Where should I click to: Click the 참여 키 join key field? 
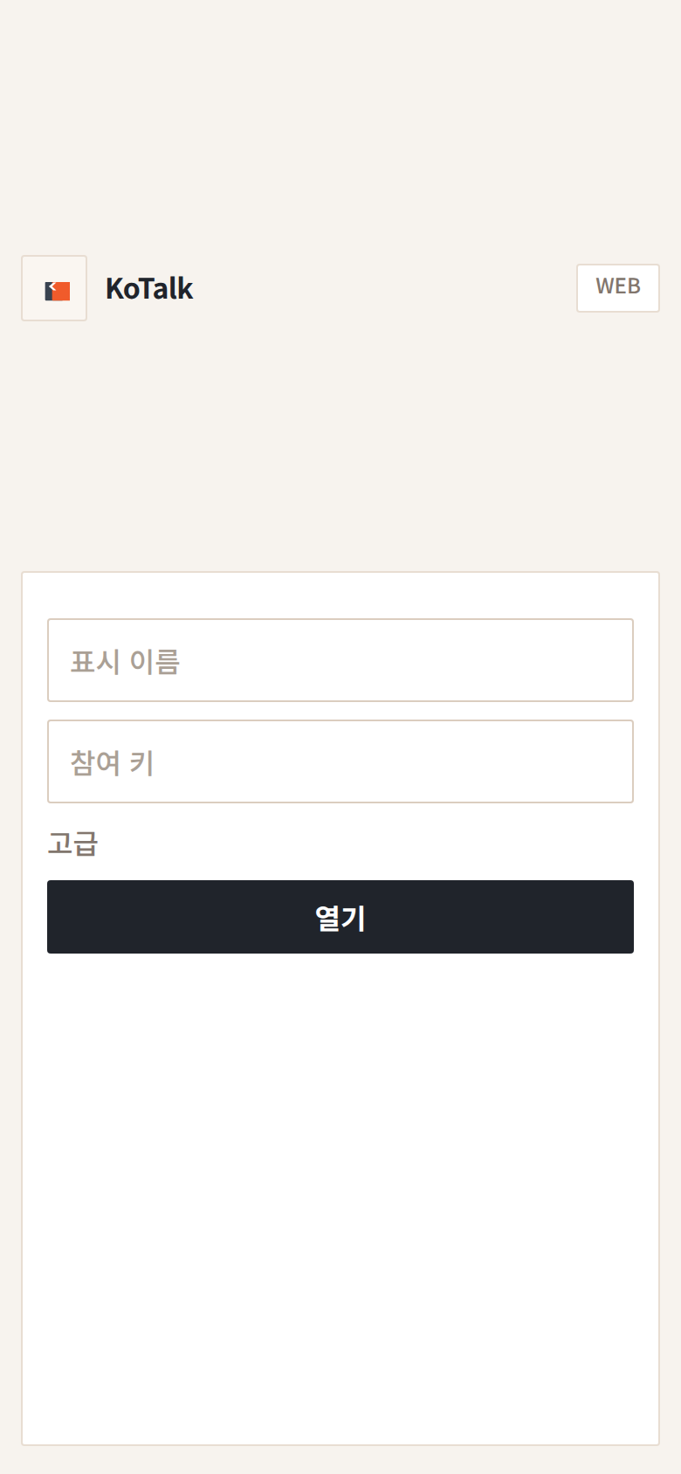point(340,761)
